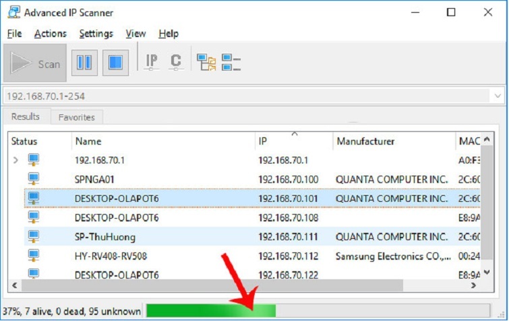
Task: Select the SP-ThuHuong device row
Action: (x=202, y=236)
